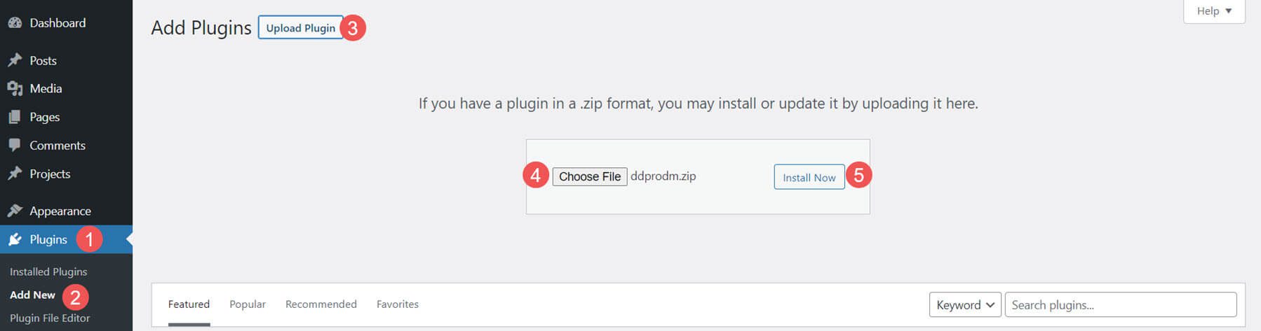
Task: Click the Choose File button
Action: (590, 176)
